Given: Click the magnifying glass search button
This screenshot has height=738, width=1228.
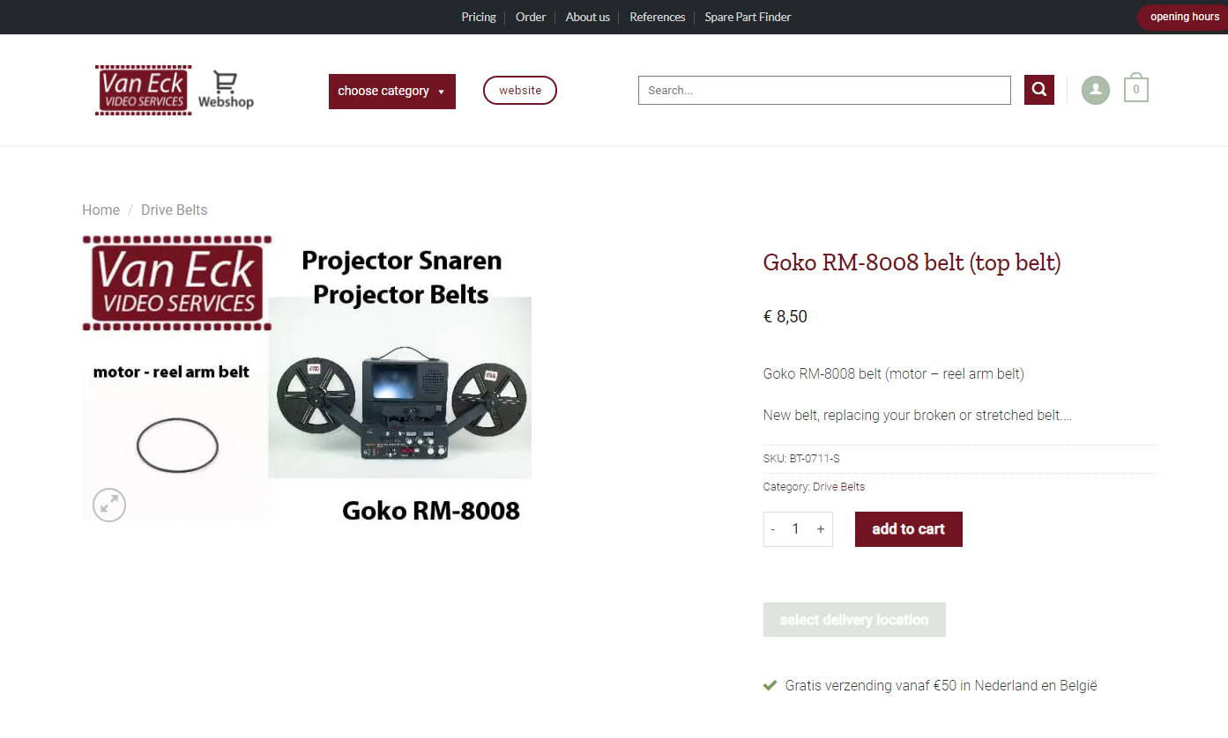Looking at the screenshot, I should (x=1039, y=90).
